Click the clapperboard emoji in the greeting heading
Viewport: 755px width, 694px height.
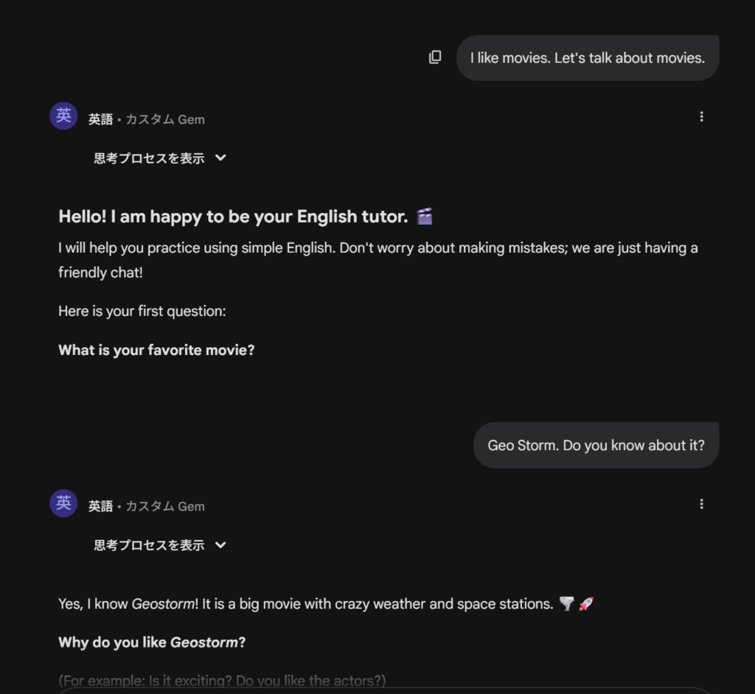[x=425, y=217]
